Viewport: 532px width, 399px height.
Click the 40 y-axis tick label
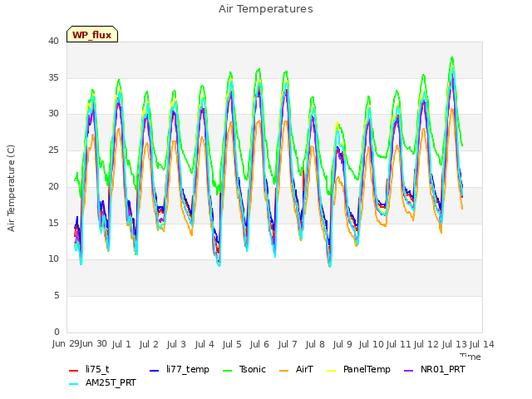(53, 42)
